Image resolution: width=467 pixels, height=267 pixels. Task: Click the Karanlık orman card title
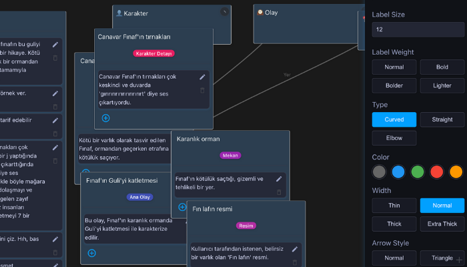[x=198, y=139]
